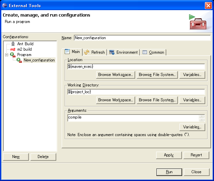Open Variables for the Arguments field
214x181 pixels.
(192, 127)
